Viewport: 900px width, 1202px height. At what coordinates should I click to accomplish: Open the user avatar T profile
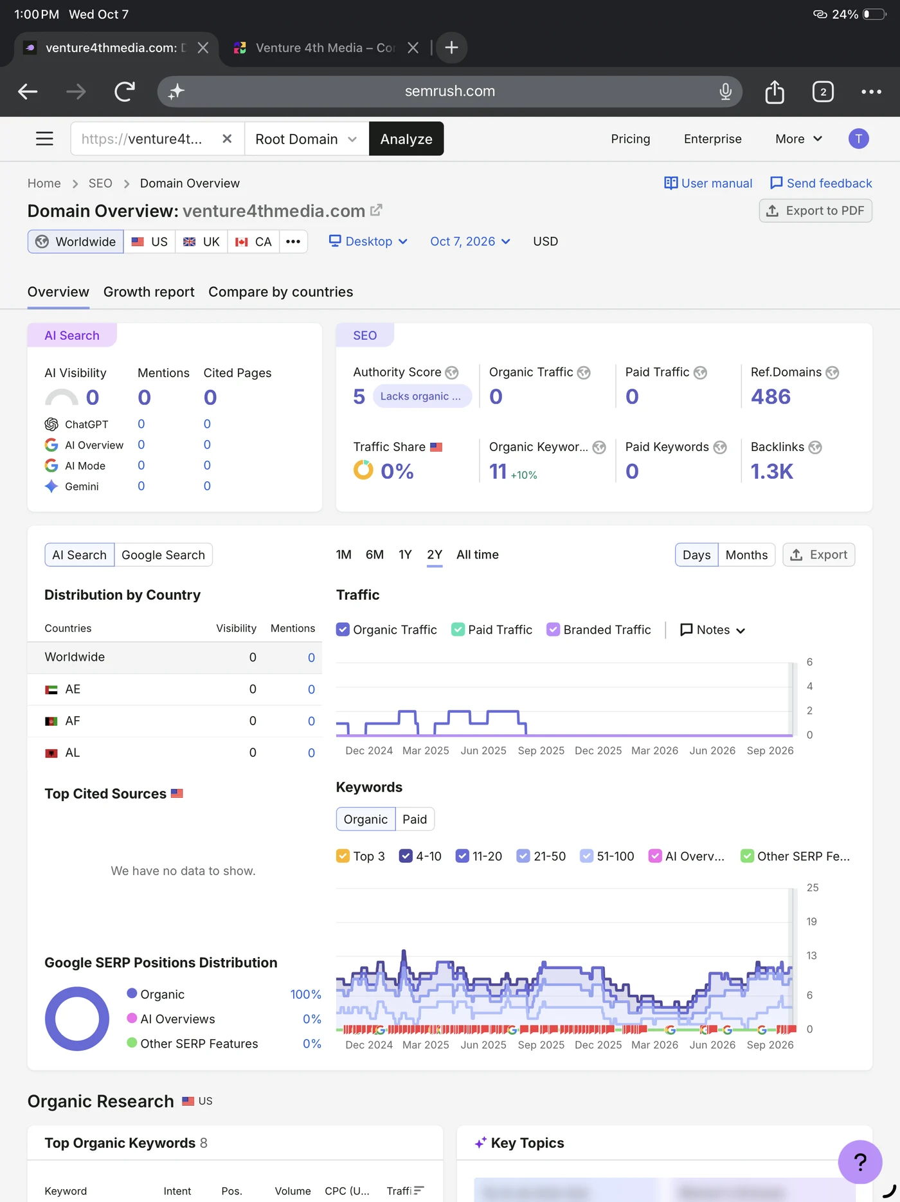pos(858,139)
